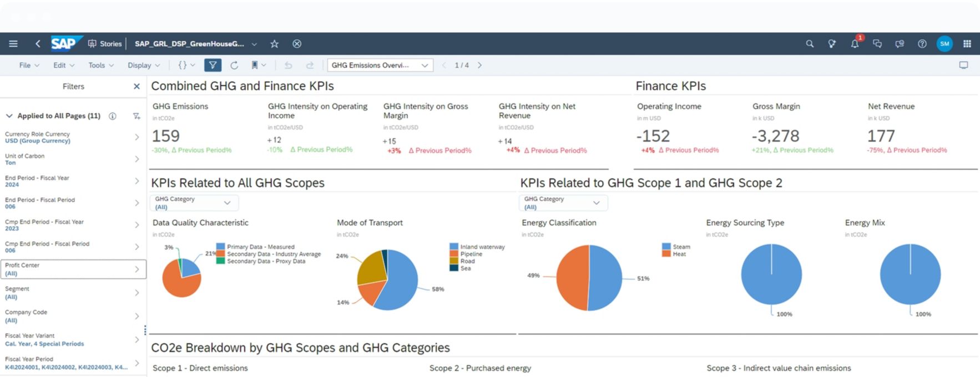The height and width of the screenshot is (377, 980).
Task: Toggle the filter panel funnel button
Action: 213,65
